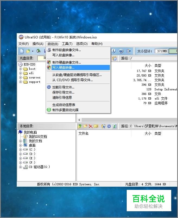Expand the 我的文档 tree node
This screenshot has width=178, height=218.
point(21,141)
